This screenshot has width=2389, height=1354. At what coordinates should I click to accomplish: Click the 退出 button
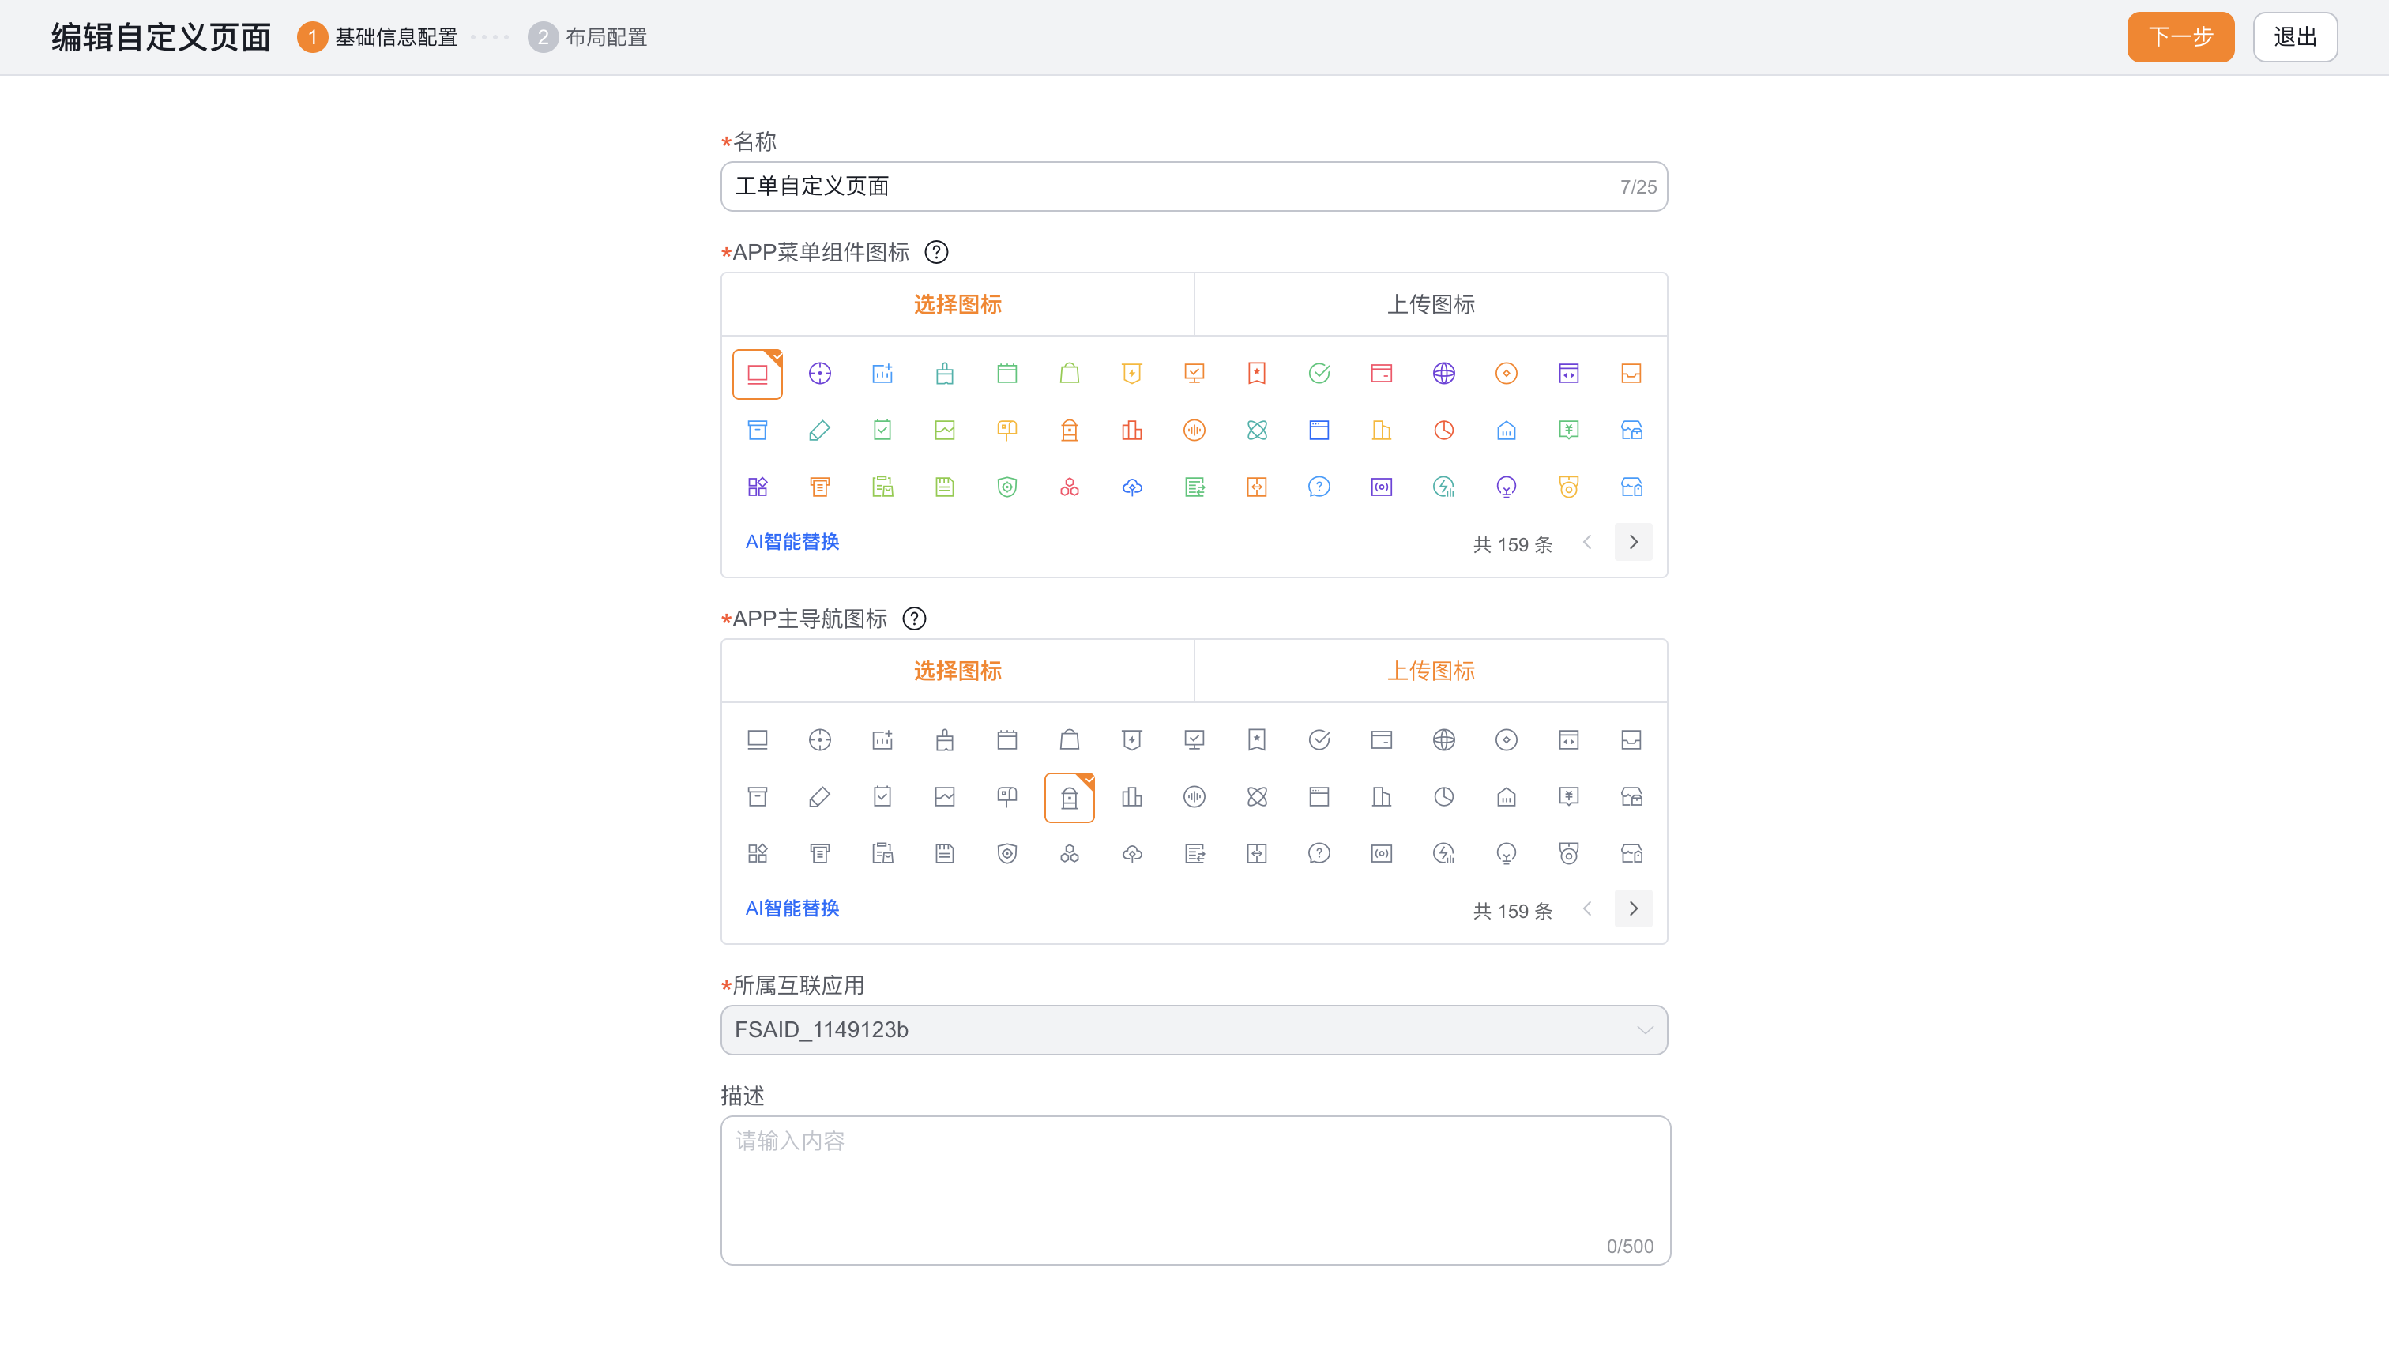(x=2295, y=37)
